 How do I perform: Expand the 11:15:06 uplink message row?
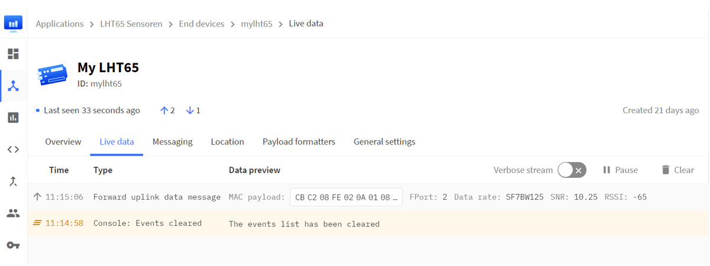pos(368,197)
